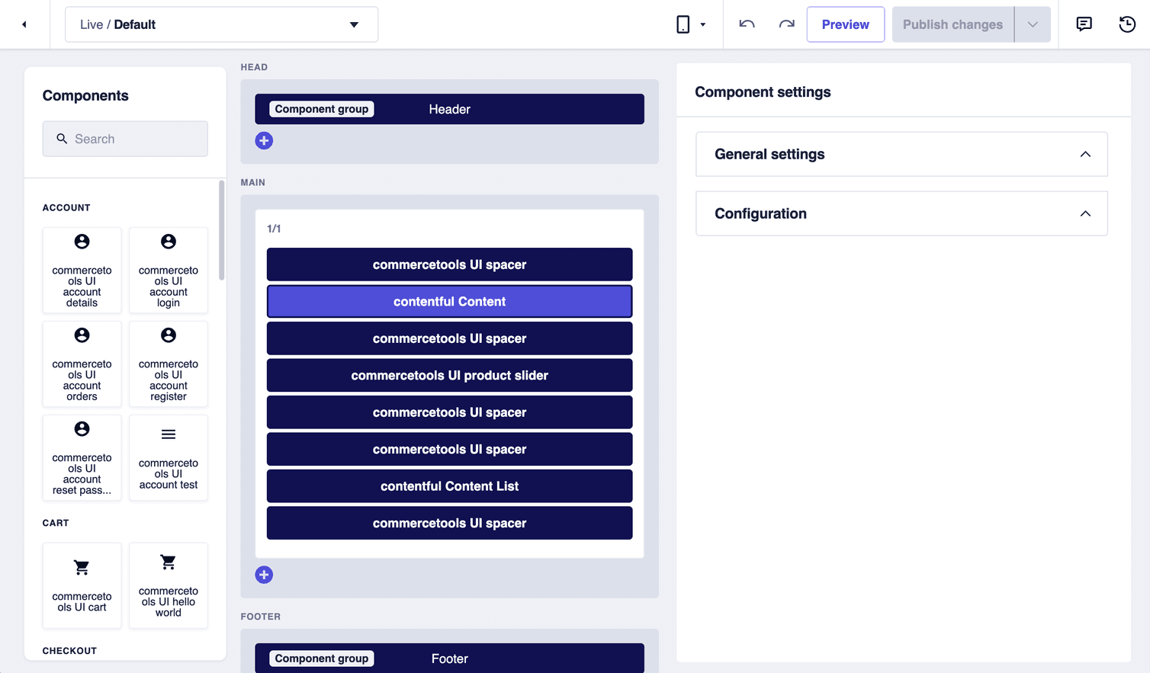The height and width of the screenshot is (673, 1150).
Task: Open the comments panel via speech bubble icon
Action: pyautogui.click(x=1084, y=24)
